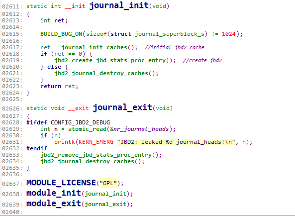Click the printk call on line 02631
295x216 pixels.
click(x=65, y=142)
